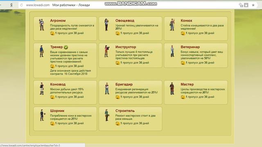262x147 pixels.
Task: Click the Конюх worker figure
Action: [x=172, y=24]
